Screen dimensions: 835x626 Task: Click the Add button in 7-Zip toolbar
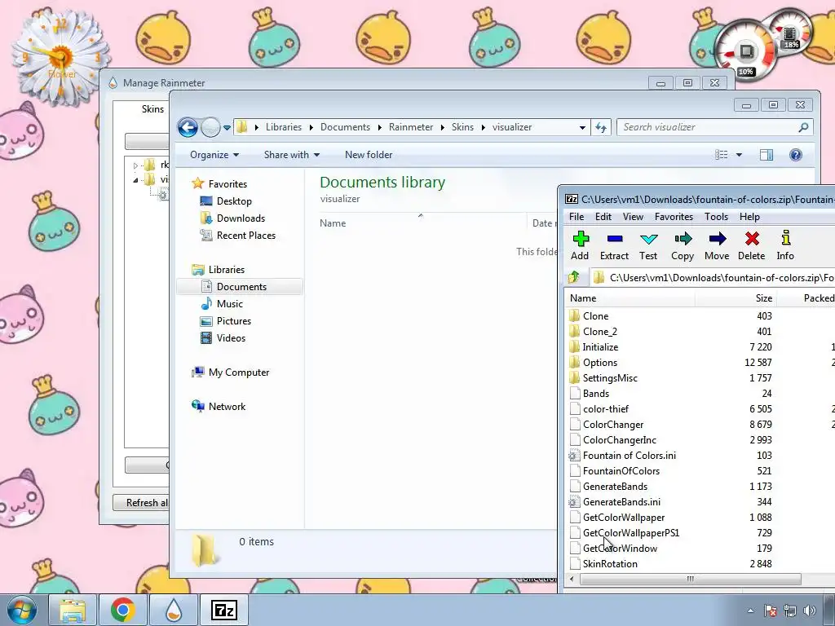tap(580, 246)
